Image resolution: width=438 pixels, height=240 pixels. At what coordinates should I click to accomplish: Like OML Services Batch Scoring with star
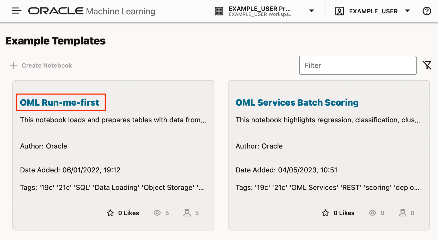click(325, 213)
